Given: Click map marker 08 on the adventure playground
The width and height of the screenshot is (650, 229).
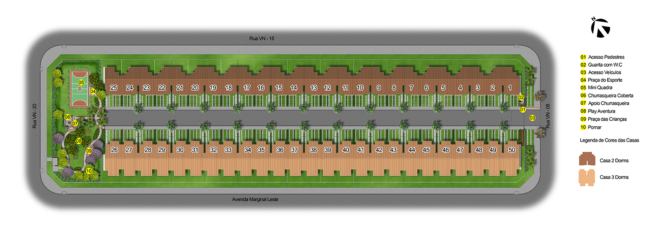Looking at the screenshot, I should pos(79,141).
